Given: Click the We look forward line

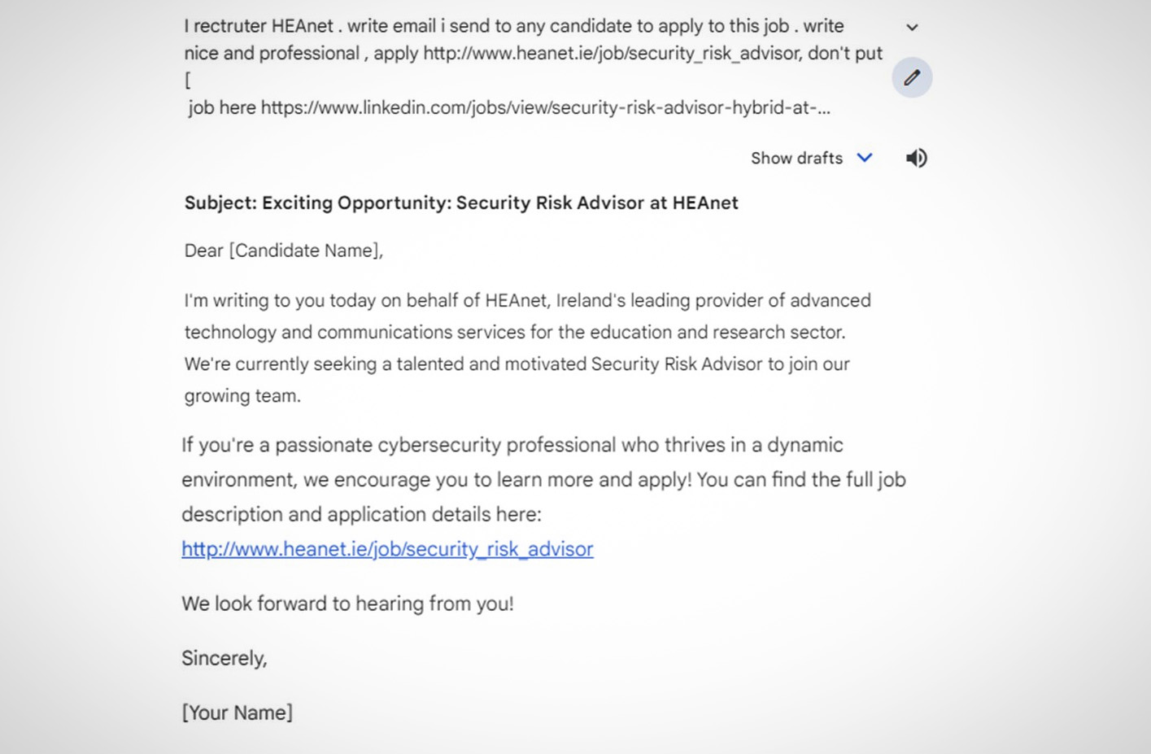Looking at the screenshot, I should pyautogui.click(x=348, y=604).
